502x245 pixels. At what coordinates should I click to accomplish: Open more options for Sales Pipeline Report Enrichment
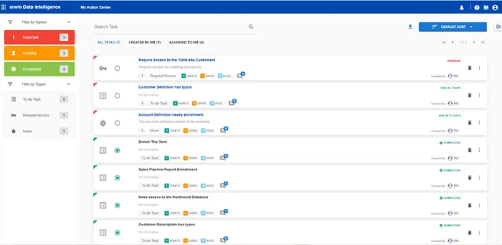coord(479,178)
